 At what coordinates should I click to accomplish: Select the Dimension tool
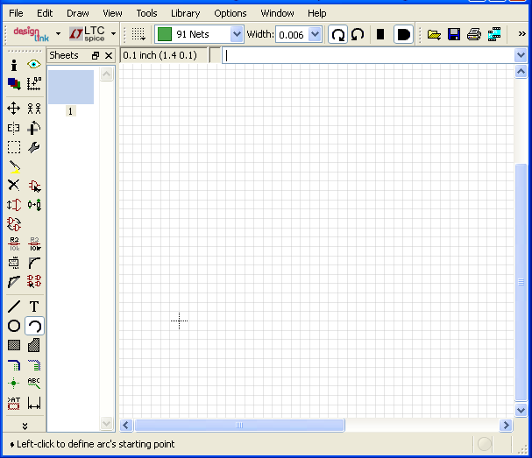coord(34,403)
